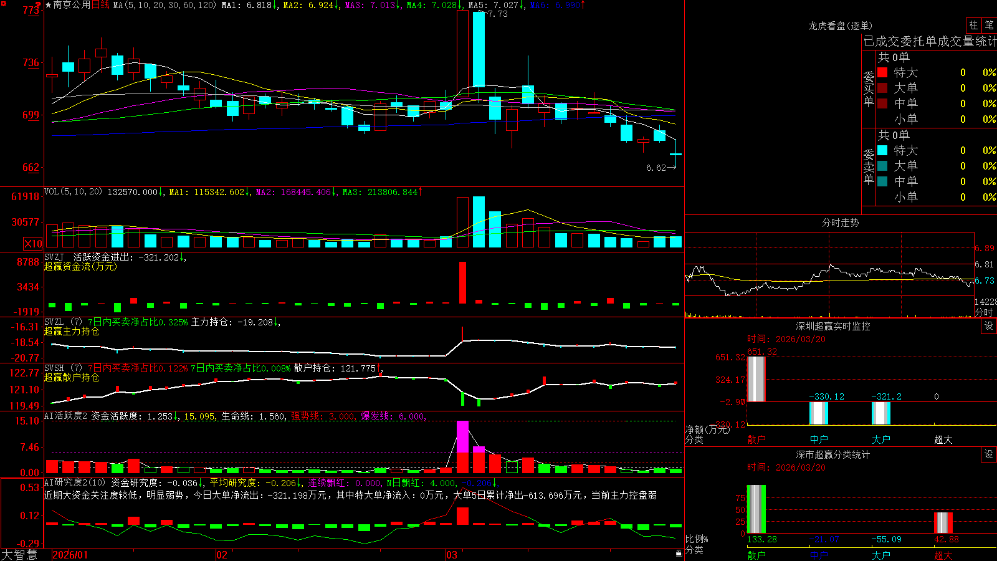
Task: Click the dark red 大单 buy swatch
Action: click(x=882, y=88)
